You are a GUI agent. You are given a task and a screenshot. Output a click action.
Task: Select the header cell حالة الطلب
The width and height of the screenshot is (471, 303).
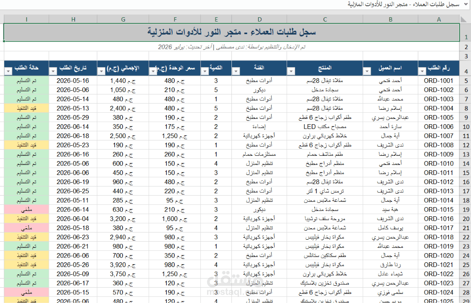26,68
